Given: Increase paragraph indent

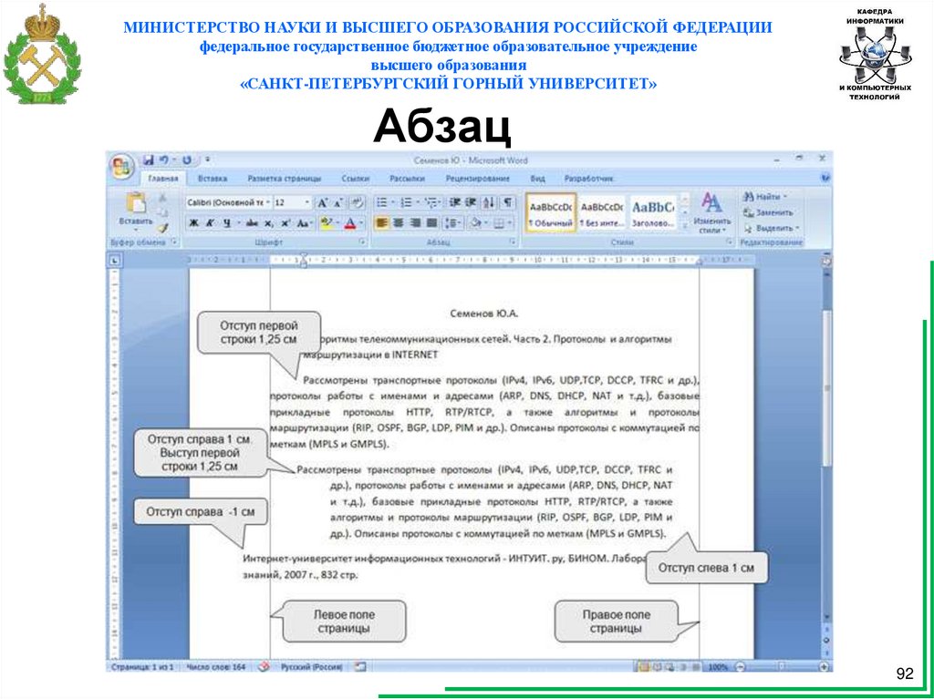Looking at the screenshot, I should pos(472,202).
